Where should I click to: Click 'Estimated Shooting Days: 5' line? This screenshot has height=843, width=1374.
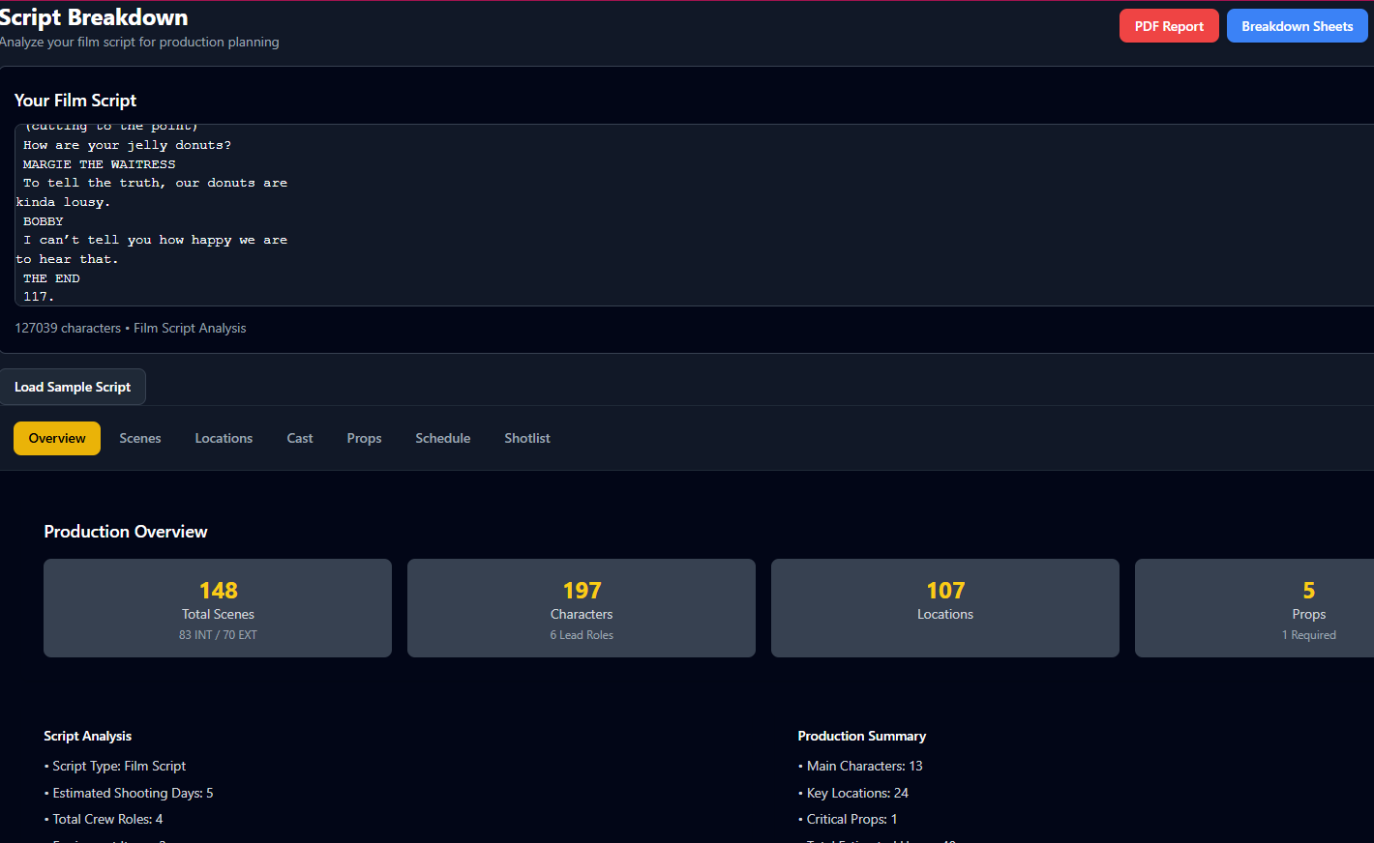click(x=129, y=793)
